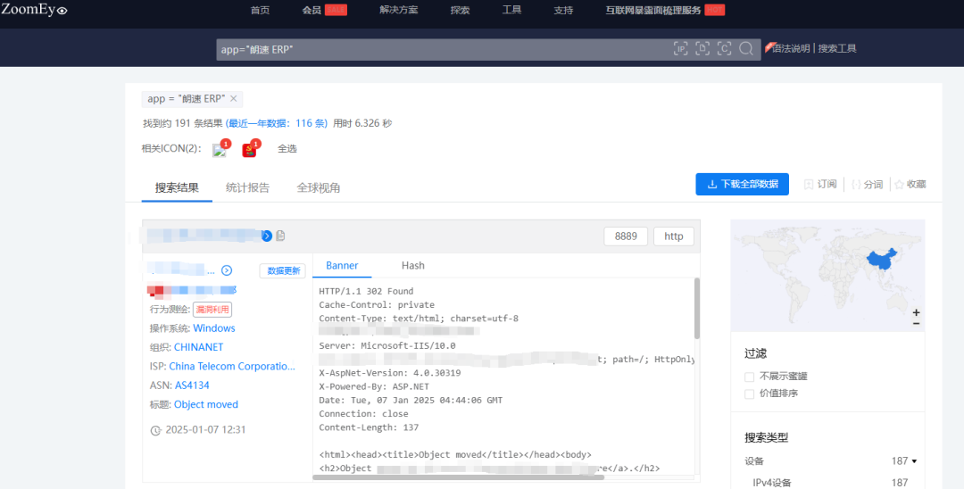Open 首页 in top navigation
The width and height of the screenshot is (964, 489).
[260, 11]
